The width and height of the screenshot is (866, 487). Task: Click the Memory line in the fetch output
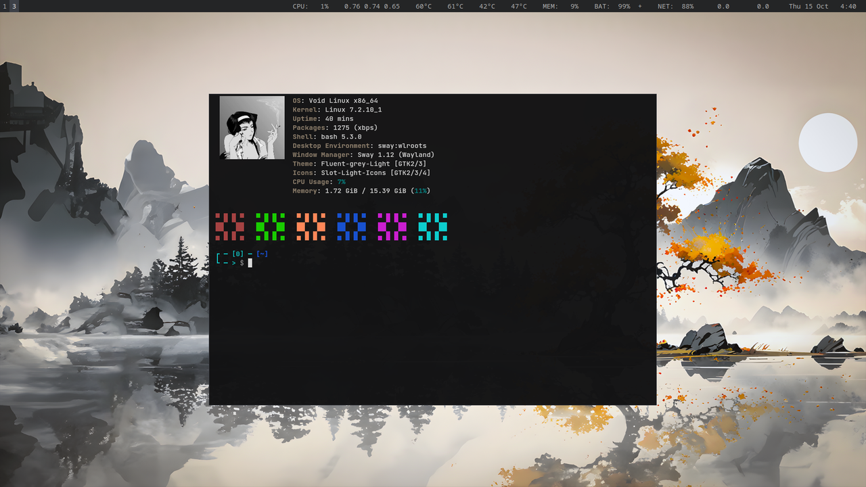(361, 191)
